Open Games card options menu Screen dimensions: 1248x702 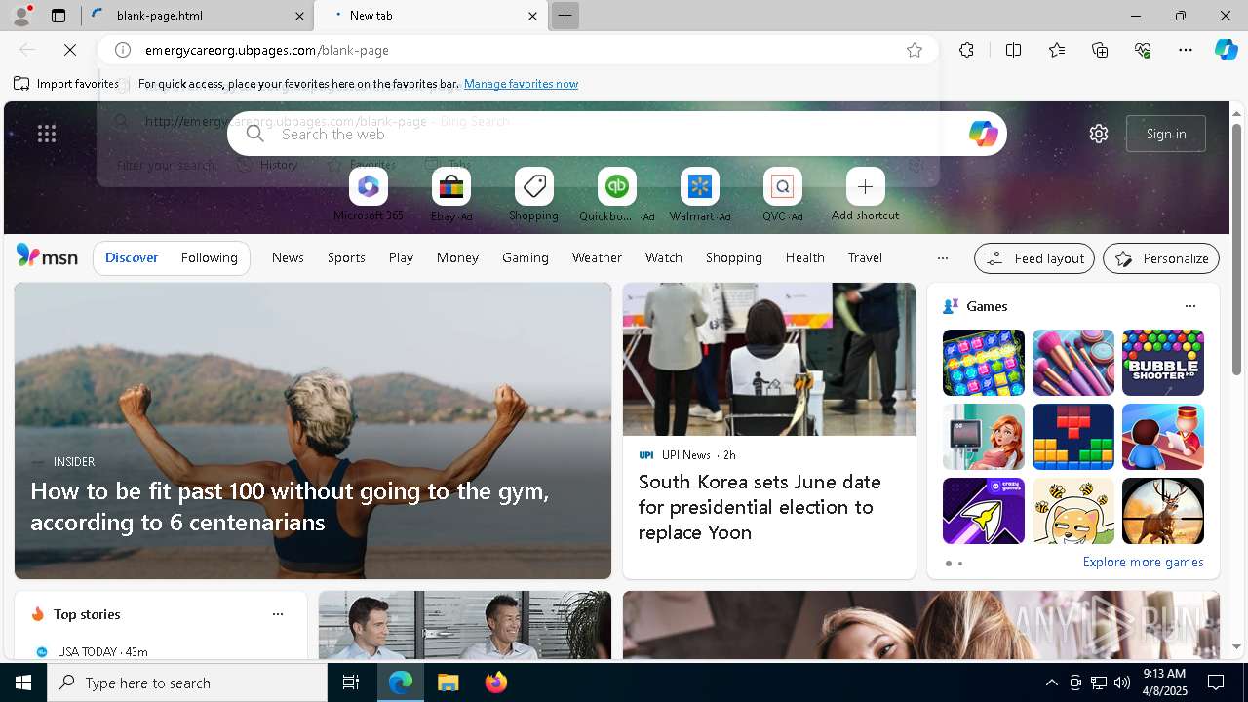1189,306
